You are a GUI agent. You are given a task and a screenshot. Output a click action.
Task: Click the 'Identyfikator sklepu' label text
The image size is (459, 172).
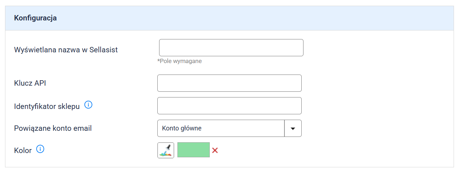click(x=47, y=106)
